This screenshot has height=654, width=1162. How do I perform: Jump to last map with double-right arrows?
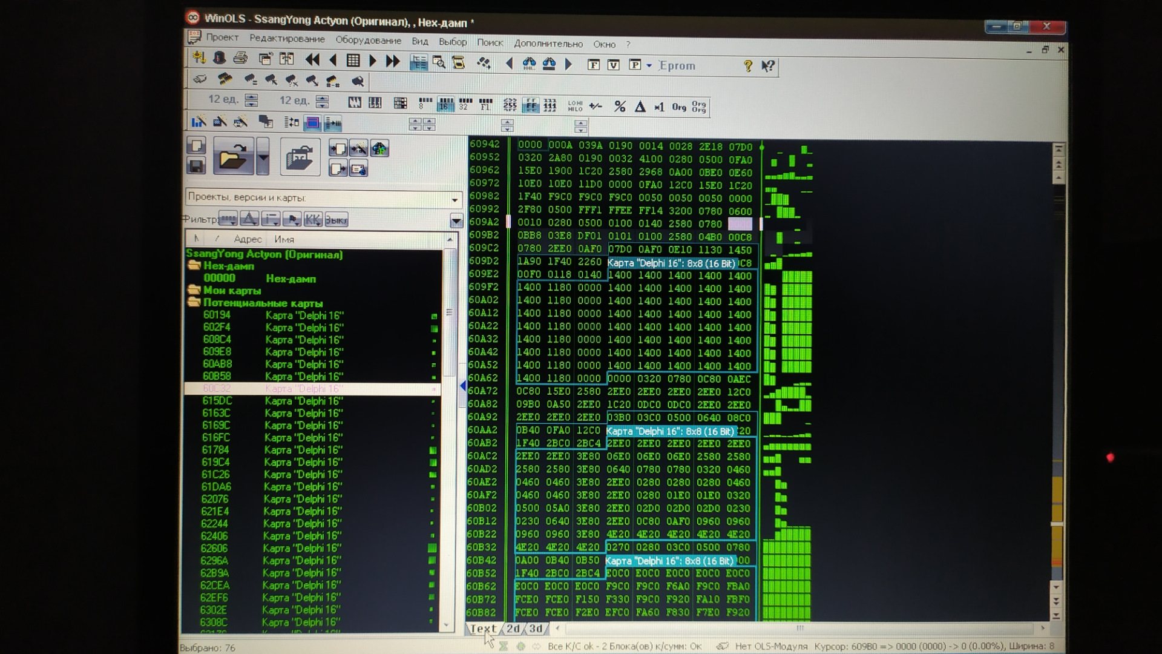393,61
